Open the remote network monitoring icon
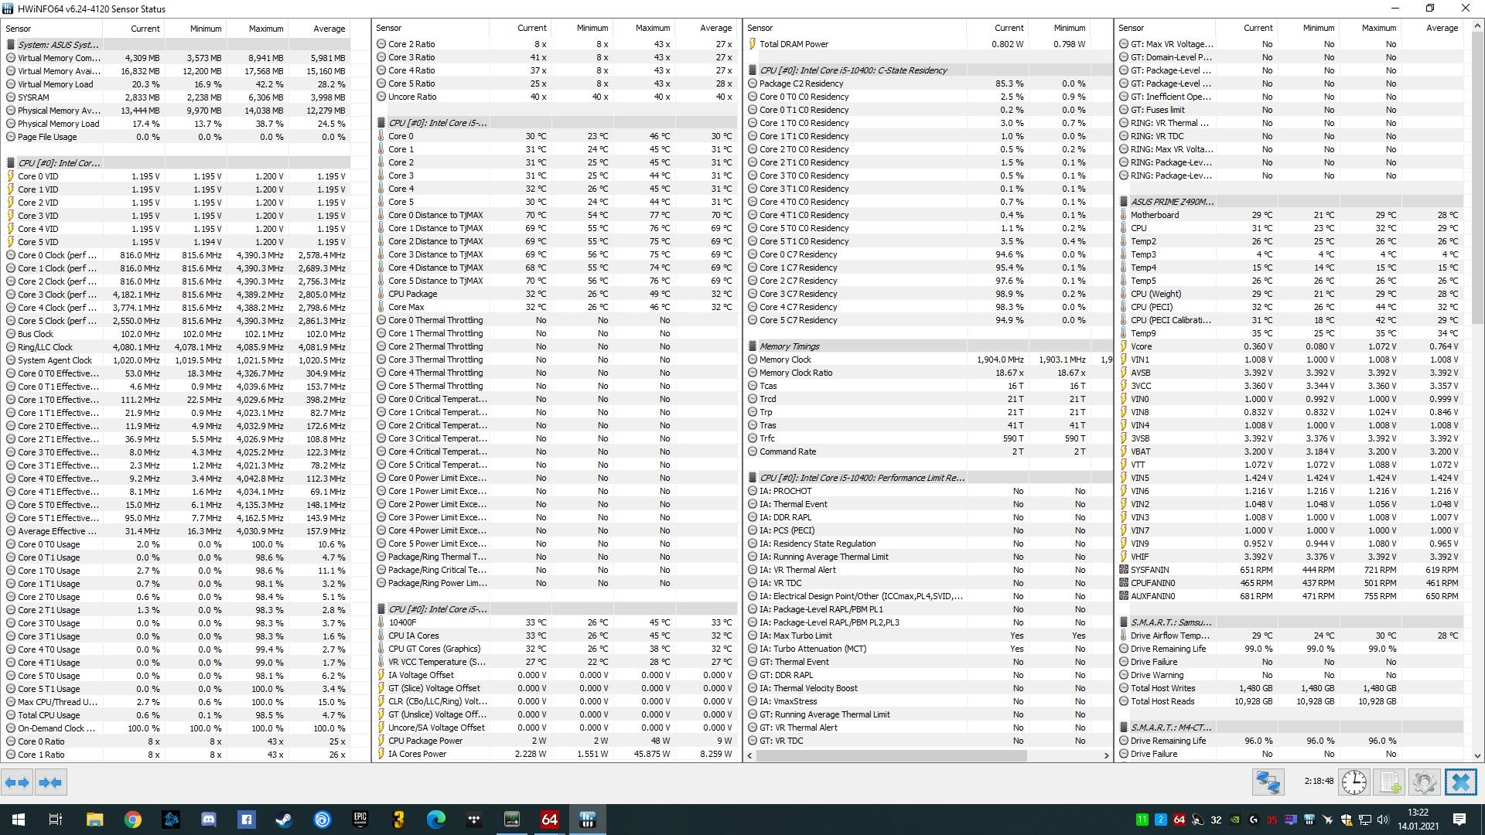The image size is (1485, 835). (x=1268, y=782)
